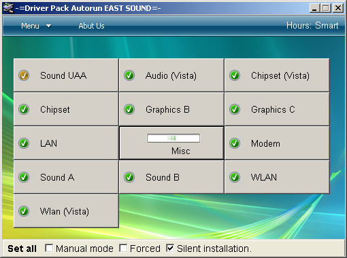Close the Driver Pack Autorun window

338,8
